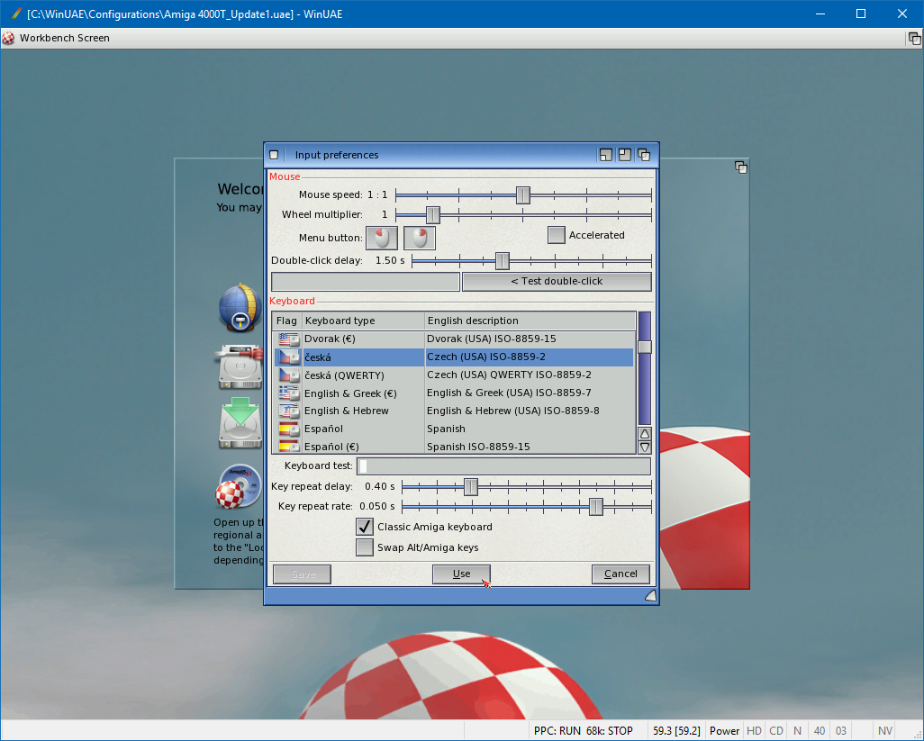
Task: Click the Mouse speed slider handle
Action: coord(522,195)
